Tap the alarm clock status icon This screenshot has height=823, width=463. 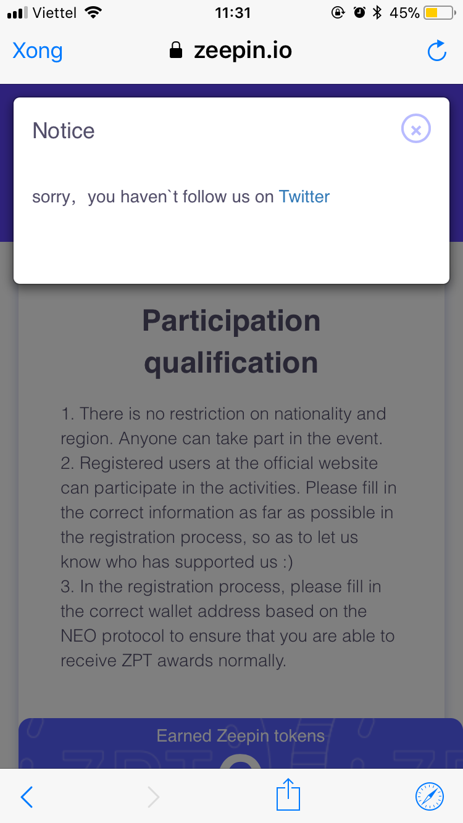(x=359, y=13)
